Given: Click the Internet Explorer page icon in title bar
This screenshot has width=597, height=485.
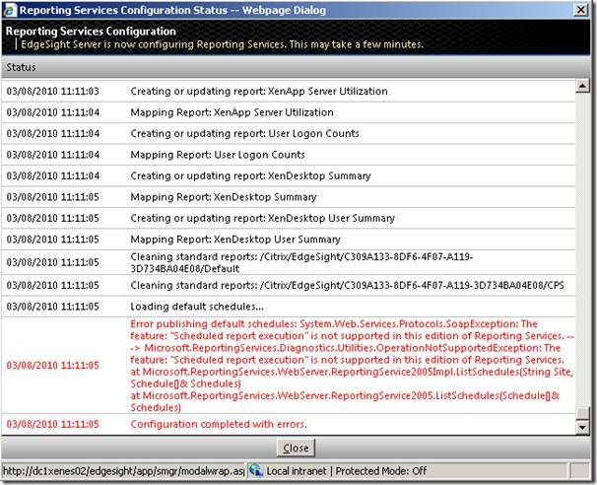Looking at the screenshot, I should [x=10, y=10].
